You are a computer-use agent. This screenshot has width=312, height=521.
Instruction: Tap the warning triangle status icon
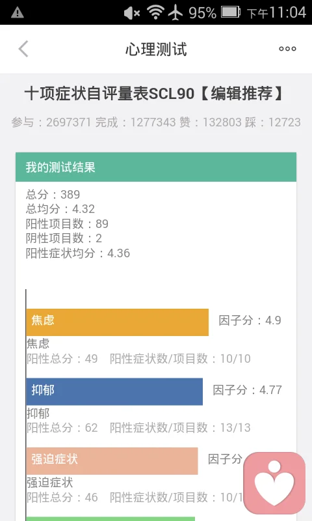coord(18,12)
